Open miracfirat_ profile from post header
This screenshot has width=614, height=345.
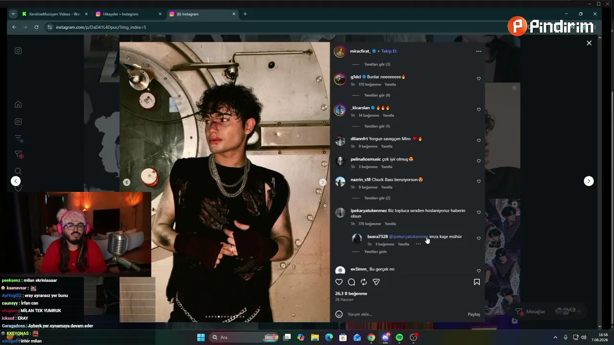coord(360,51)
